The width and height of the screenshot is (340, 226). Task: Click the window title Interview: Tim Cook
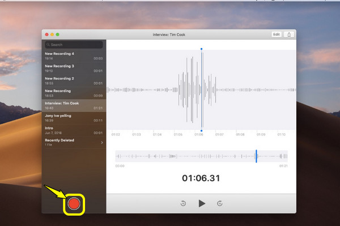point(169,35)
